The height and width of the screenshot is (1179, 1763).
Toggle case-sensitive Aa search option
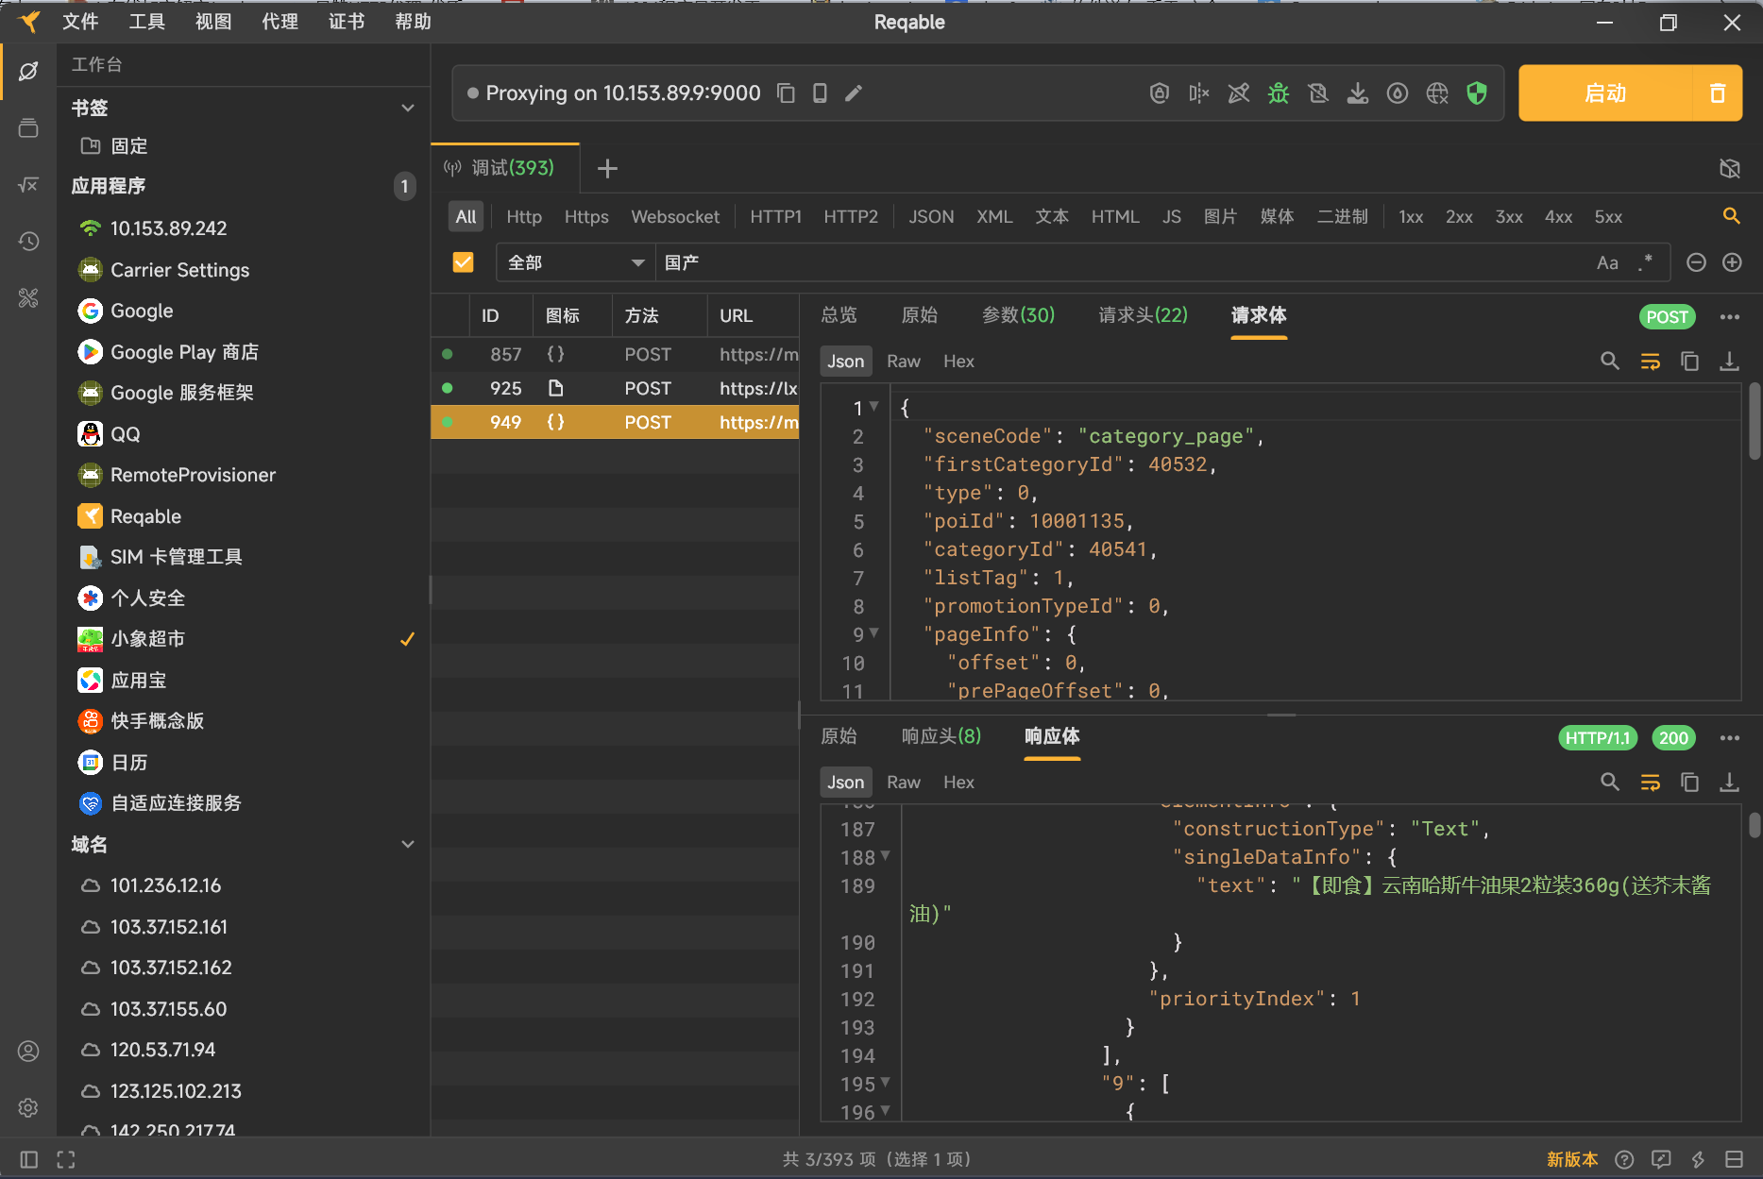tap(1607, 262)
